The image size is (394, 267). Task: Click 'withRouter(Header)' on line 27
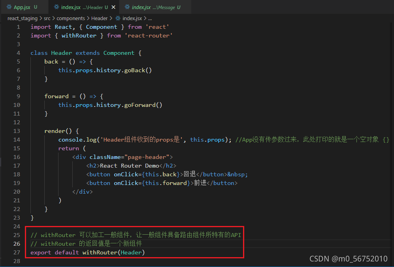point(113,252)
